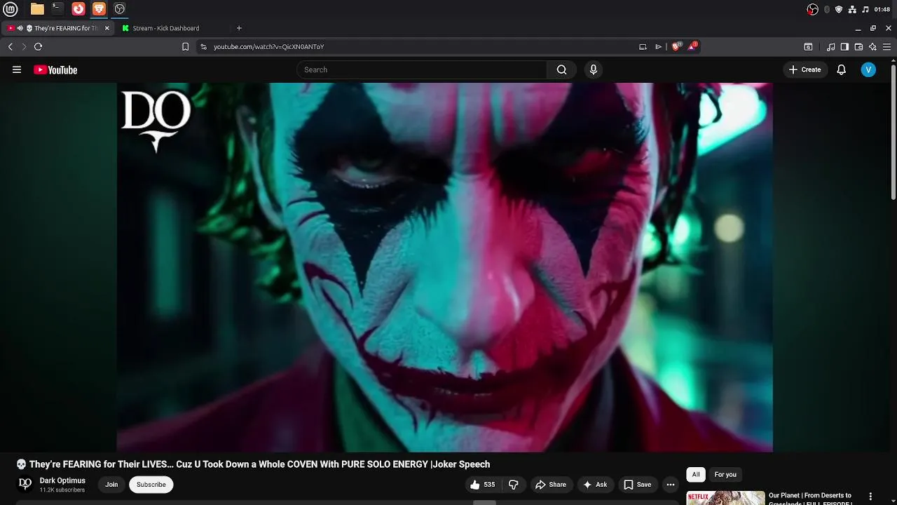Select the For you chip
Screen dimensions: 897x505
(x=725, y=475)
